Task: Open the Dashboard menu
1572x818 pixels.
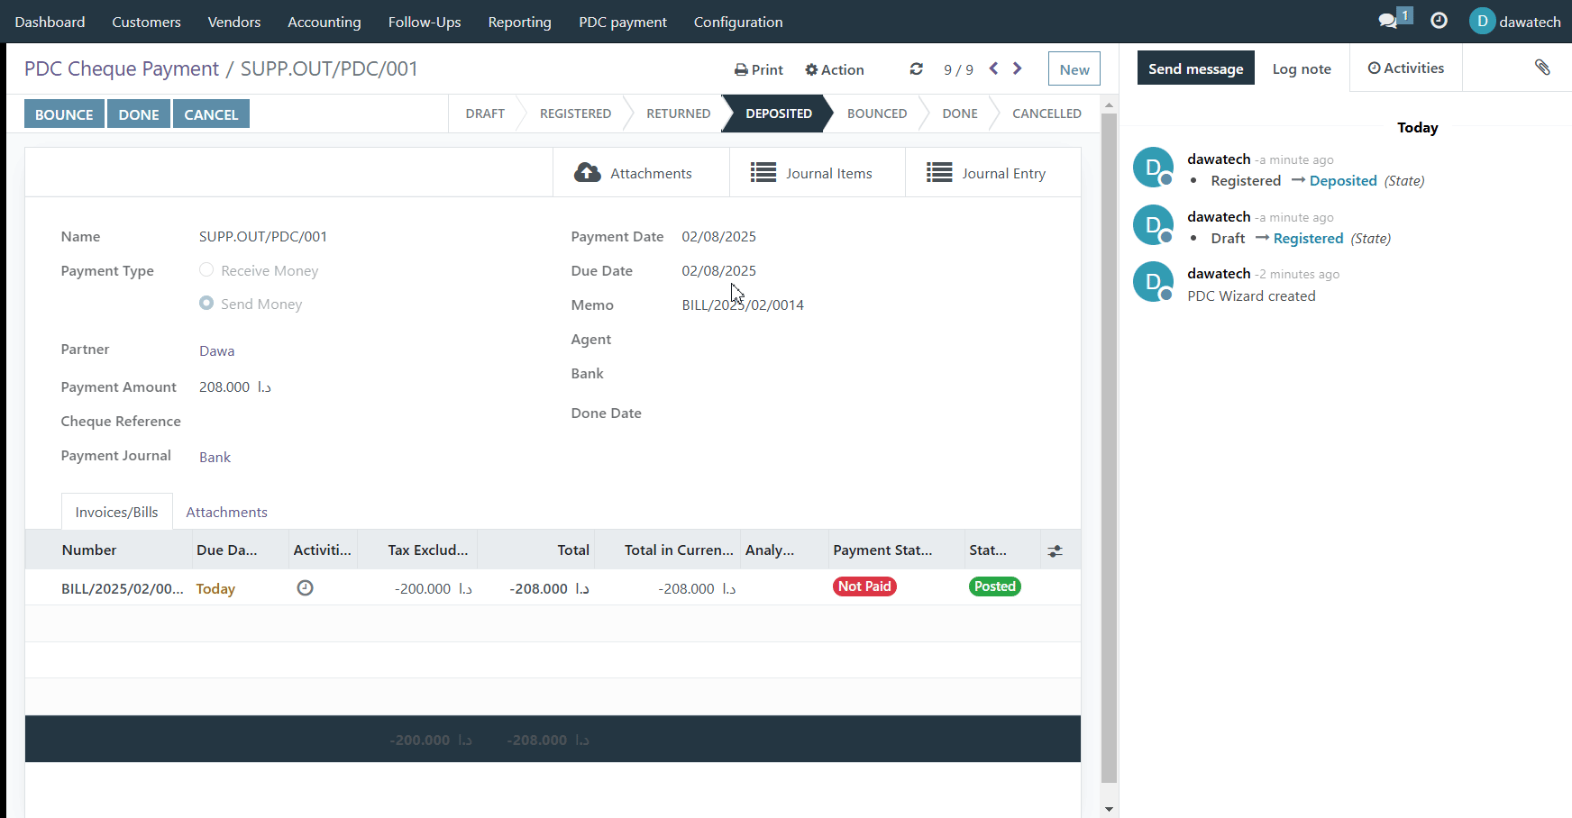Action: point(50,22)
